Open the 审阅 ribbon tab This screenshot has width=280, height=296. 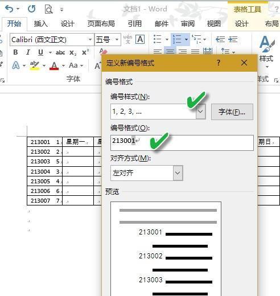pyautogui.click(x=187, y=24)
